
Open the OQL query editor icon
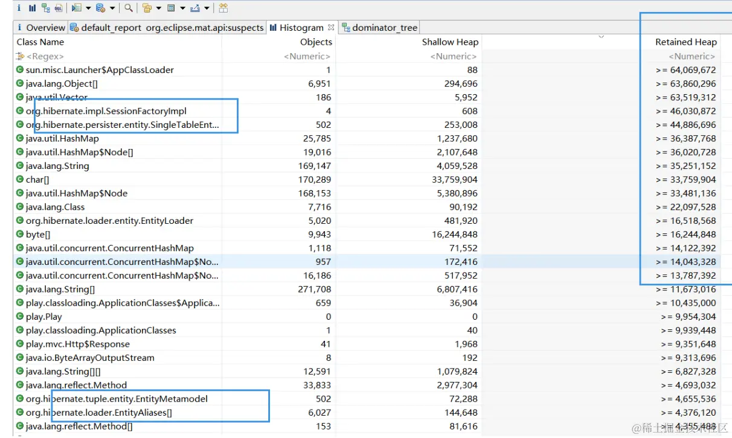(x=59, y=8)
